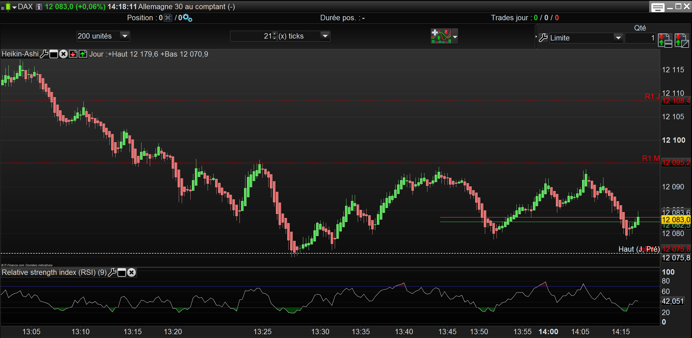Click the Qté quantity input field
The image size is (692, 338).
pyautogui.click(x=640, y=38)
